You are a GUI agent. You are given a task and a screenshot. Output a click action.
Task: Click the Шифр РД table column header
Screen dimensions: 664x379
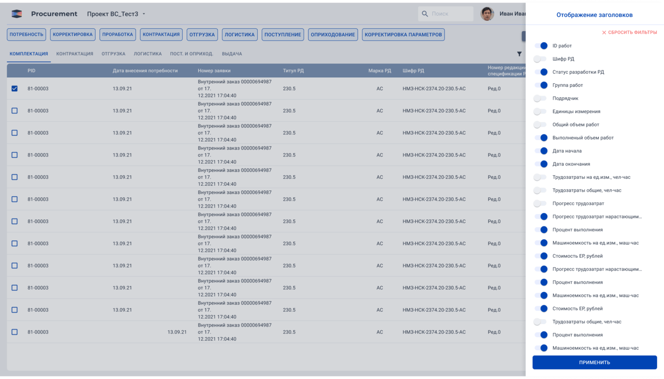413,71
